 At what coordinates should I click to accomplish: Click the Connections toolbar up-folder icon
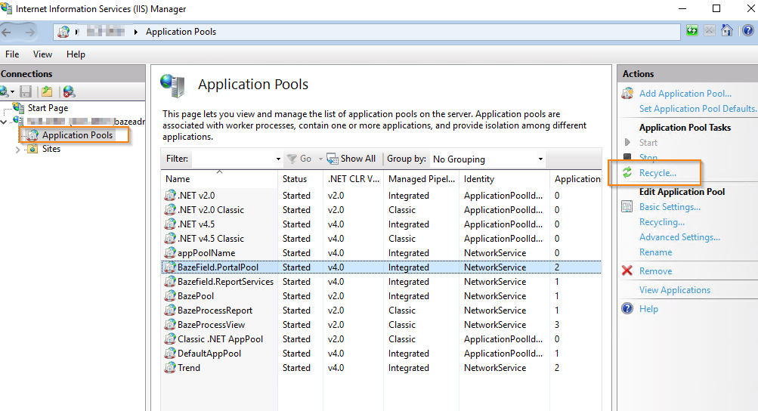coord(47,91)
